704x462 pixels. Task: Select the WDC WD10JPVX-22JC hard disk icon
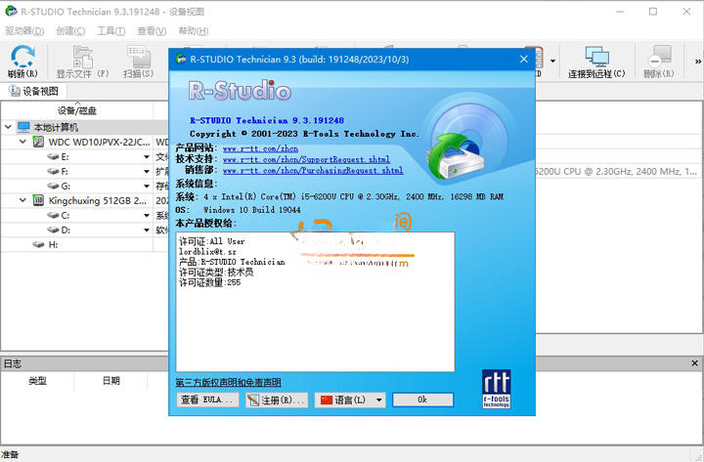pyautogui.click(x=38, y=142)
